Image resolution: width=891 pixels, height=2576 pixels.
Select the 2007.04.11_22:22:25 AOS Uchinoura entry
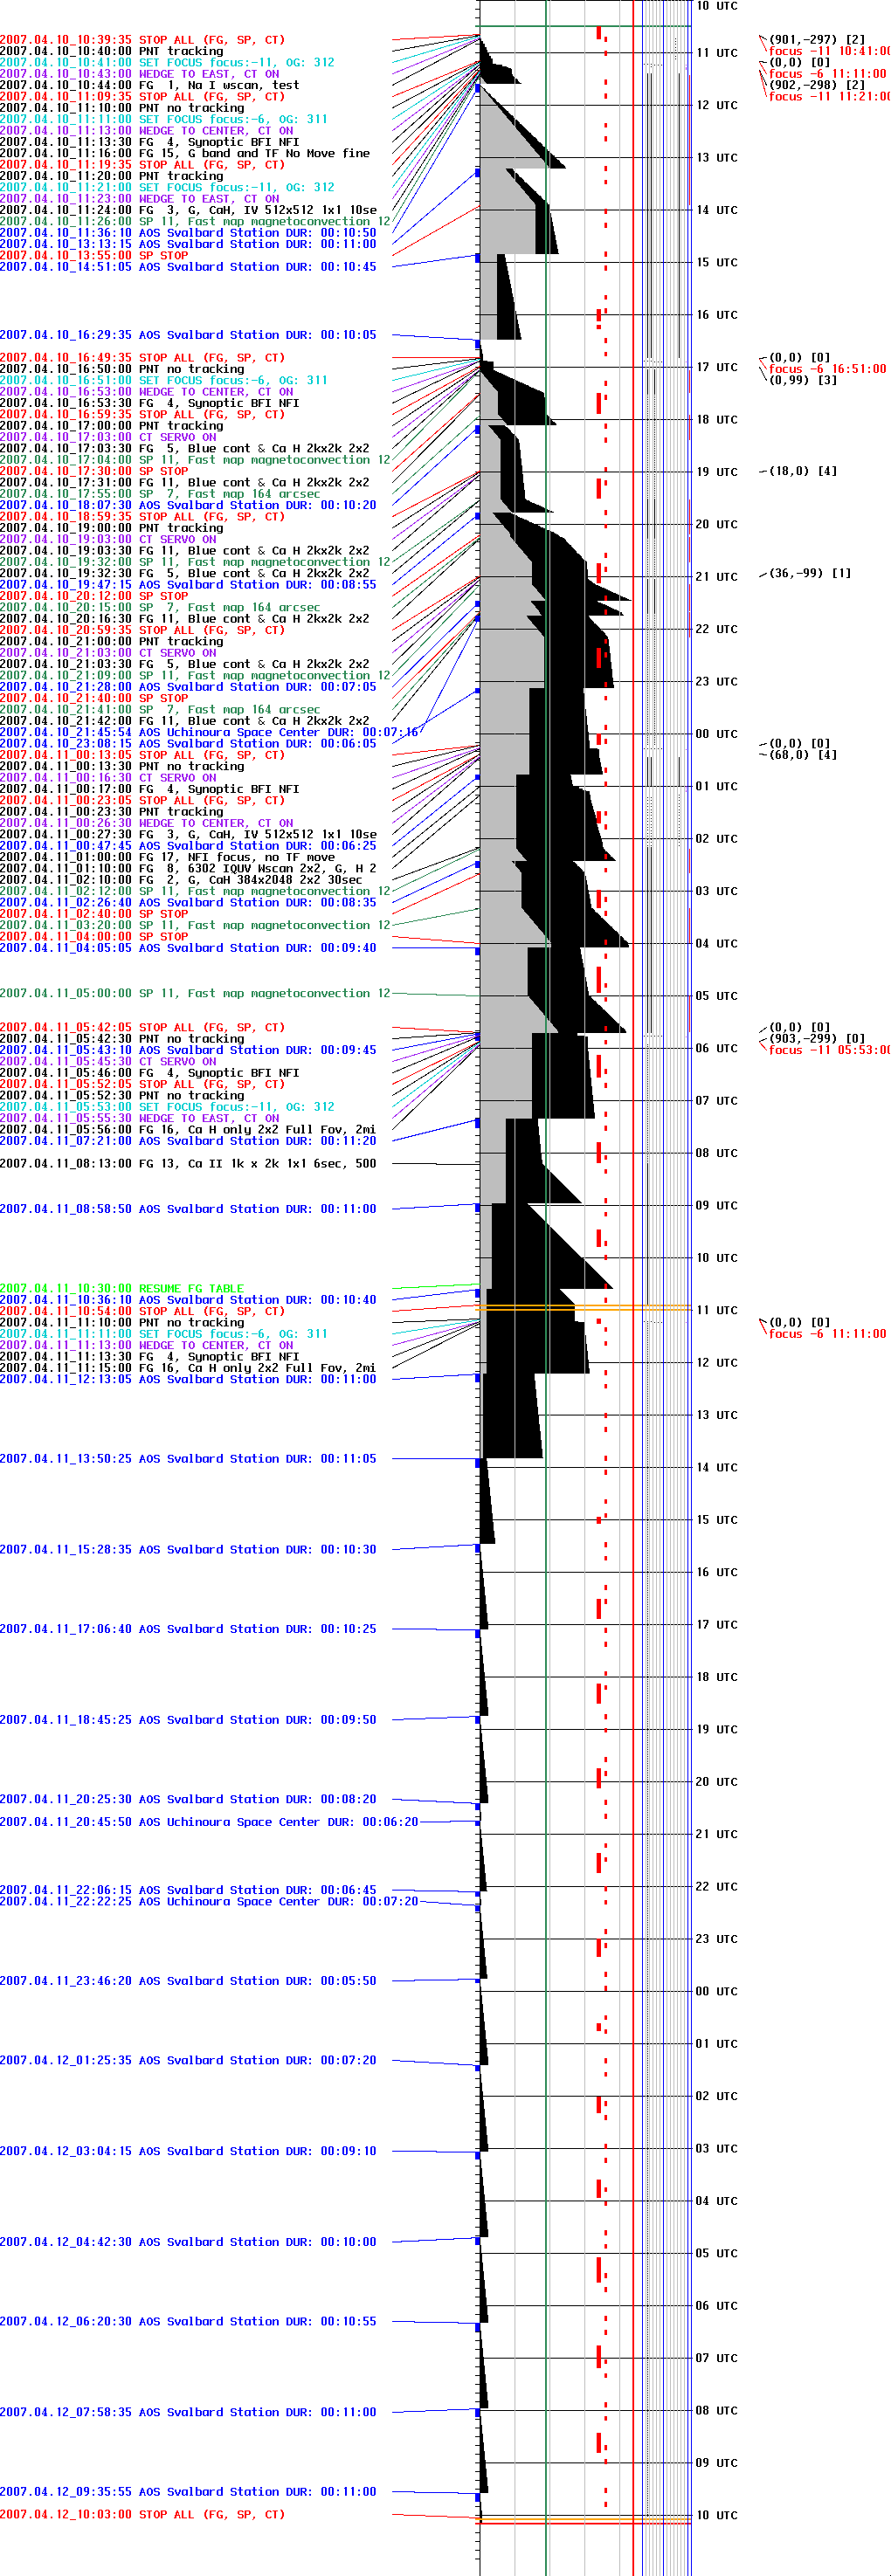(209, 1901)
